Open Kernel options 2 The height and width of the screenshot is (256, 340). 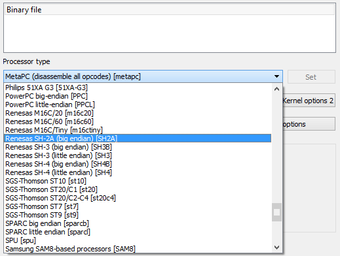309,101
